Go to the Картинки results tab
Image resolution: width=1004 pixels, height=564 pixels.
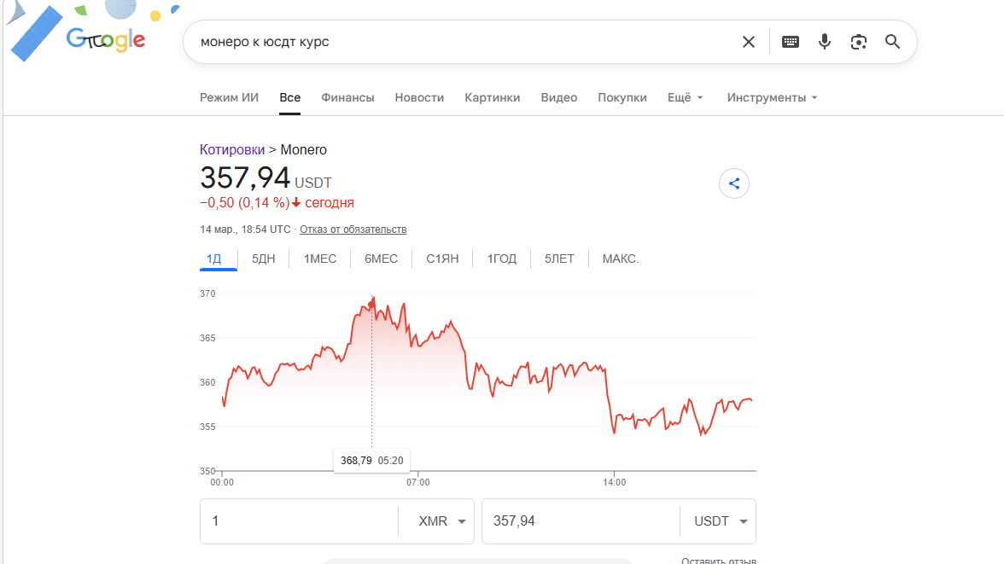492,97
